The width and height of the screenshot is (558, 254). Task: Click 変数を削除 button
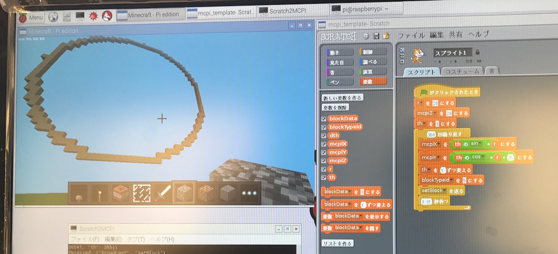pyautogui.click(x=336, y=108)
